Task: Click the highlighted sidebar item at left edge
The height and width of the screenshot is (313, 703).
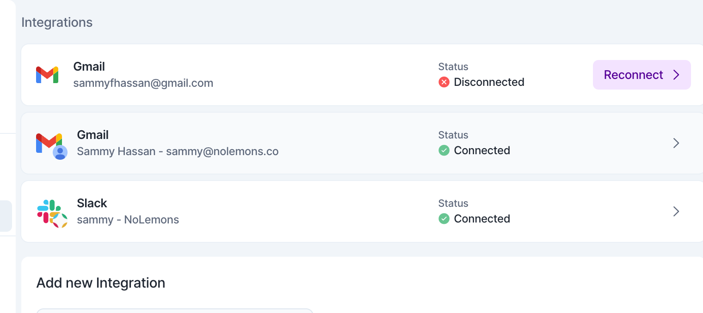Action: pyautogui.click(x=6, y=216)
